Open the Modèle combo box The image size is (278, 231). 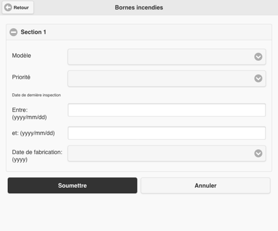pyautogui.click(x=167, y=57)
